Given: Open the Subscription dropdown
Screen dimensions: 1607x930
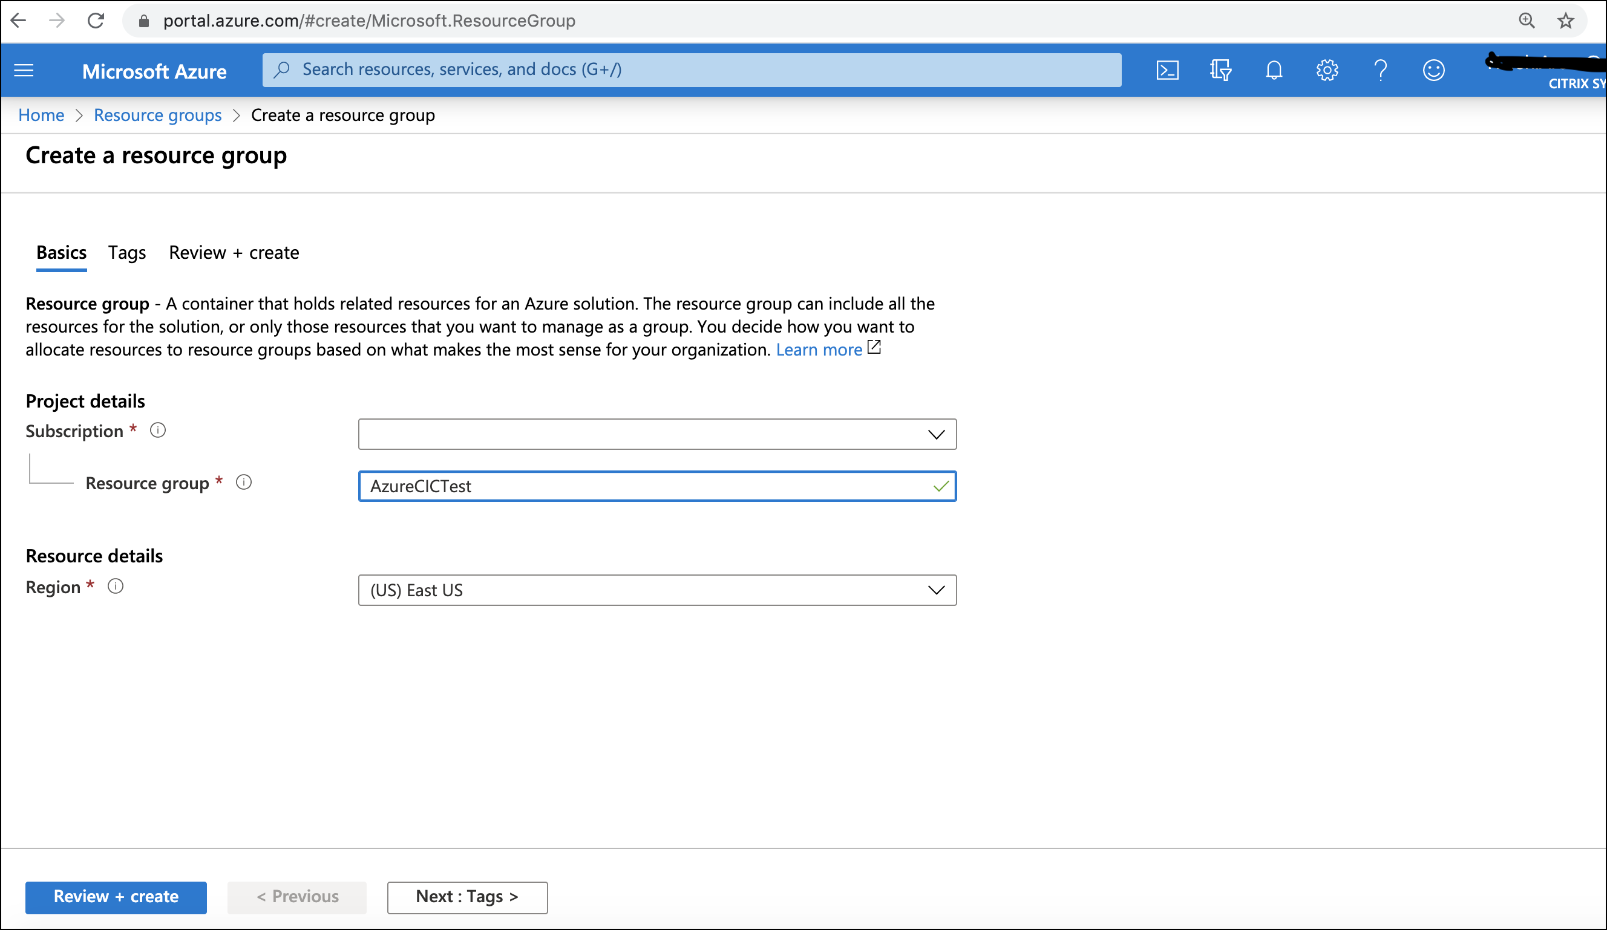Looking at the screenshot, I should [x=657, y=434].
